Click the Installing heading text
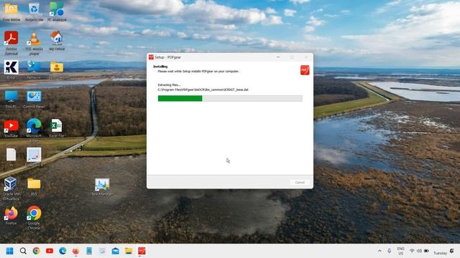The image size is (460, 258). 160,67
